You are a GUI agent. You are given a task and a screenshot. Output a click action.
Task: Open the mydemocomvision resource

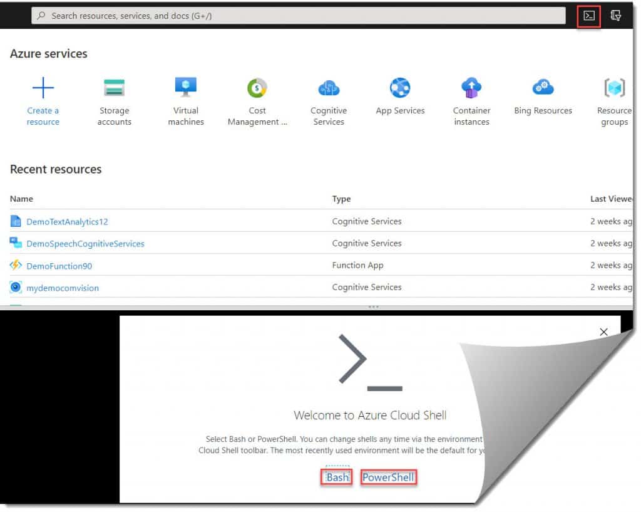pyautogui.click(x=63, y=288)
